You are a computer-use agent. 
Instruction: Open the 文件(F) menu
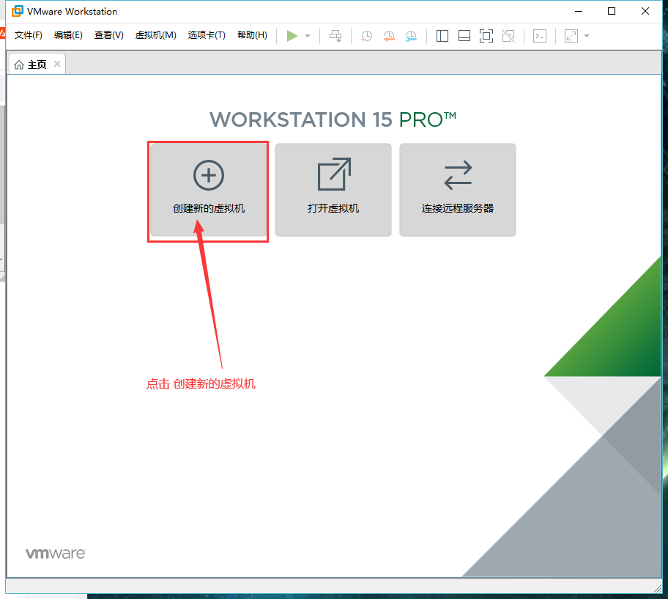(28, 35)
